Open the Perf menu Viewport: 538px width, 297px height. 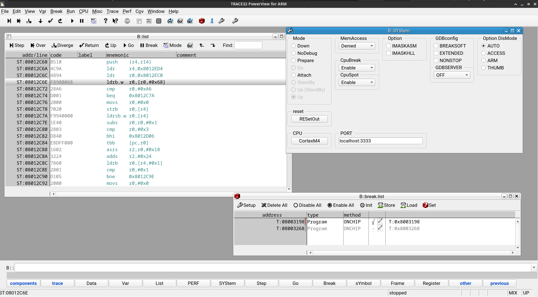pos(127,11)
